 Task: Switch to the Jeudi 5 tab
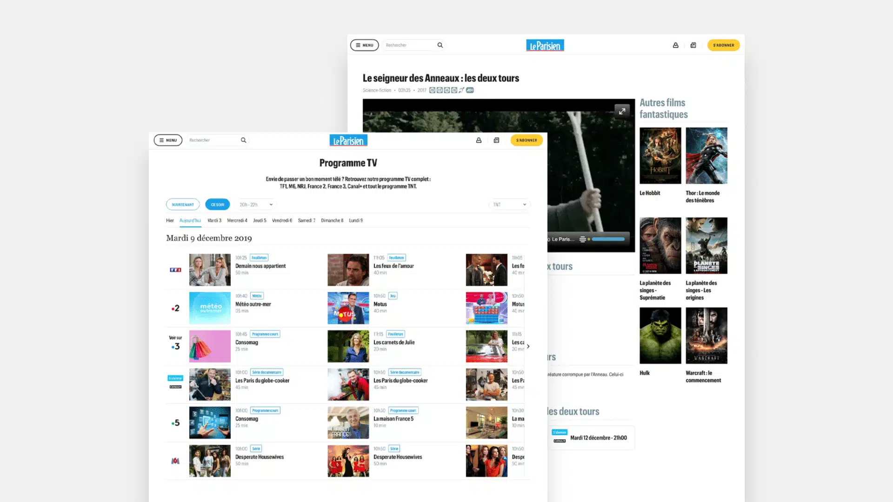260,221
